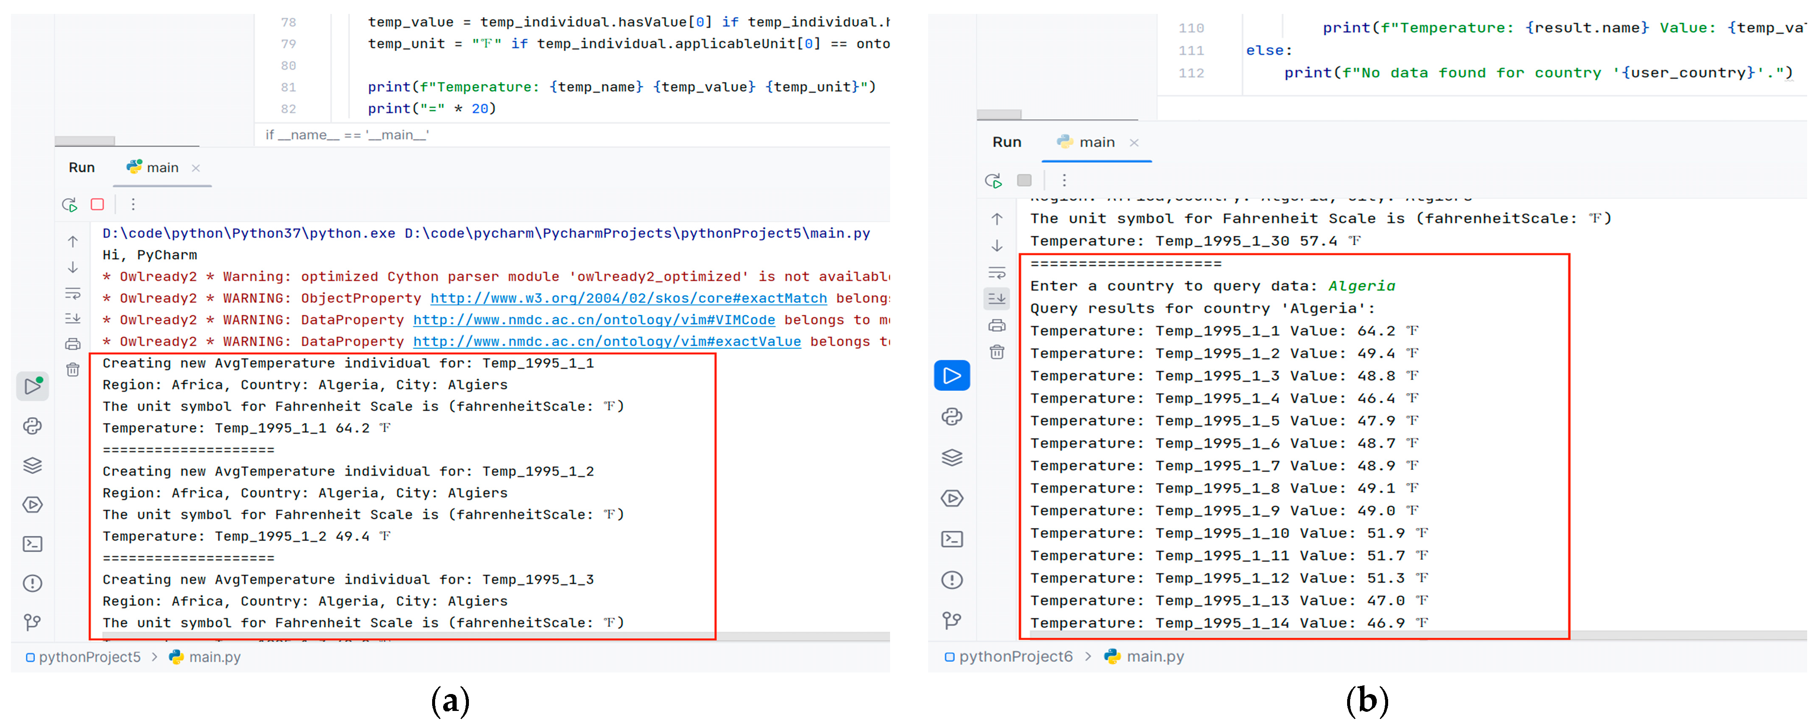Jump up the stack trace in pythonProject5 console
1819x727 pixels.
[x=73, y=241]
